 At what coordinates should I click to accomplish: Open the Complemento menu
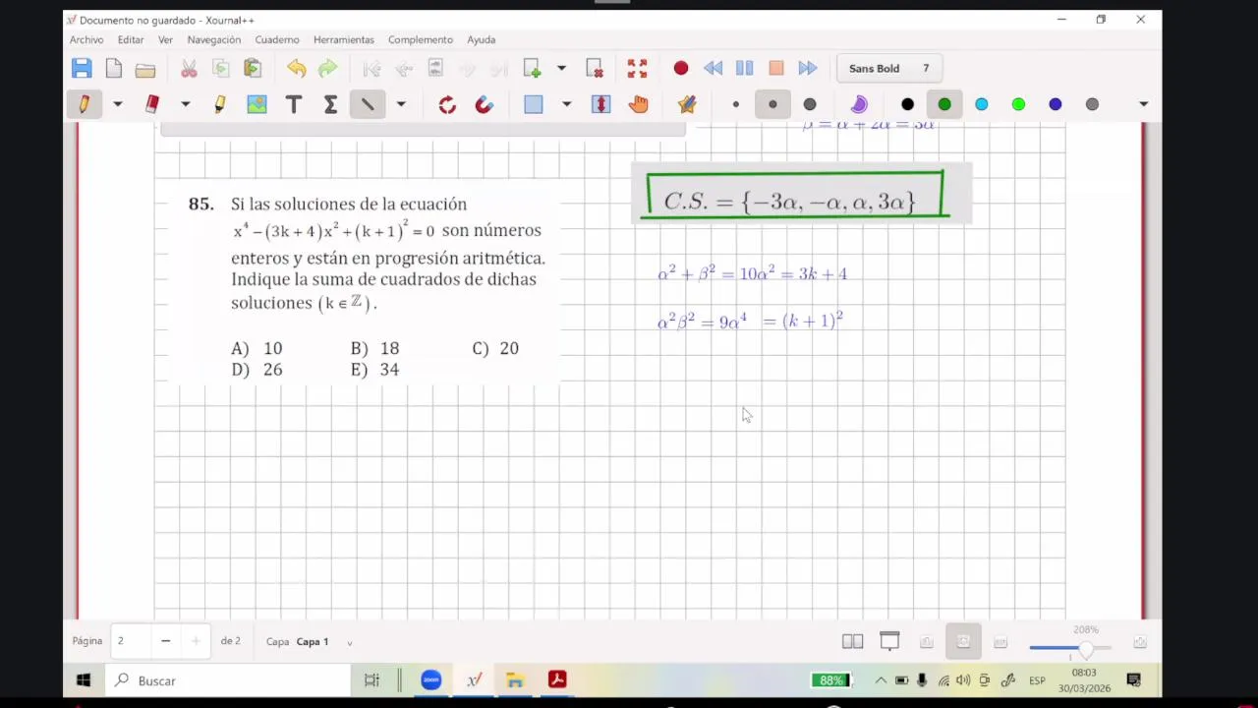coord(421,39)
